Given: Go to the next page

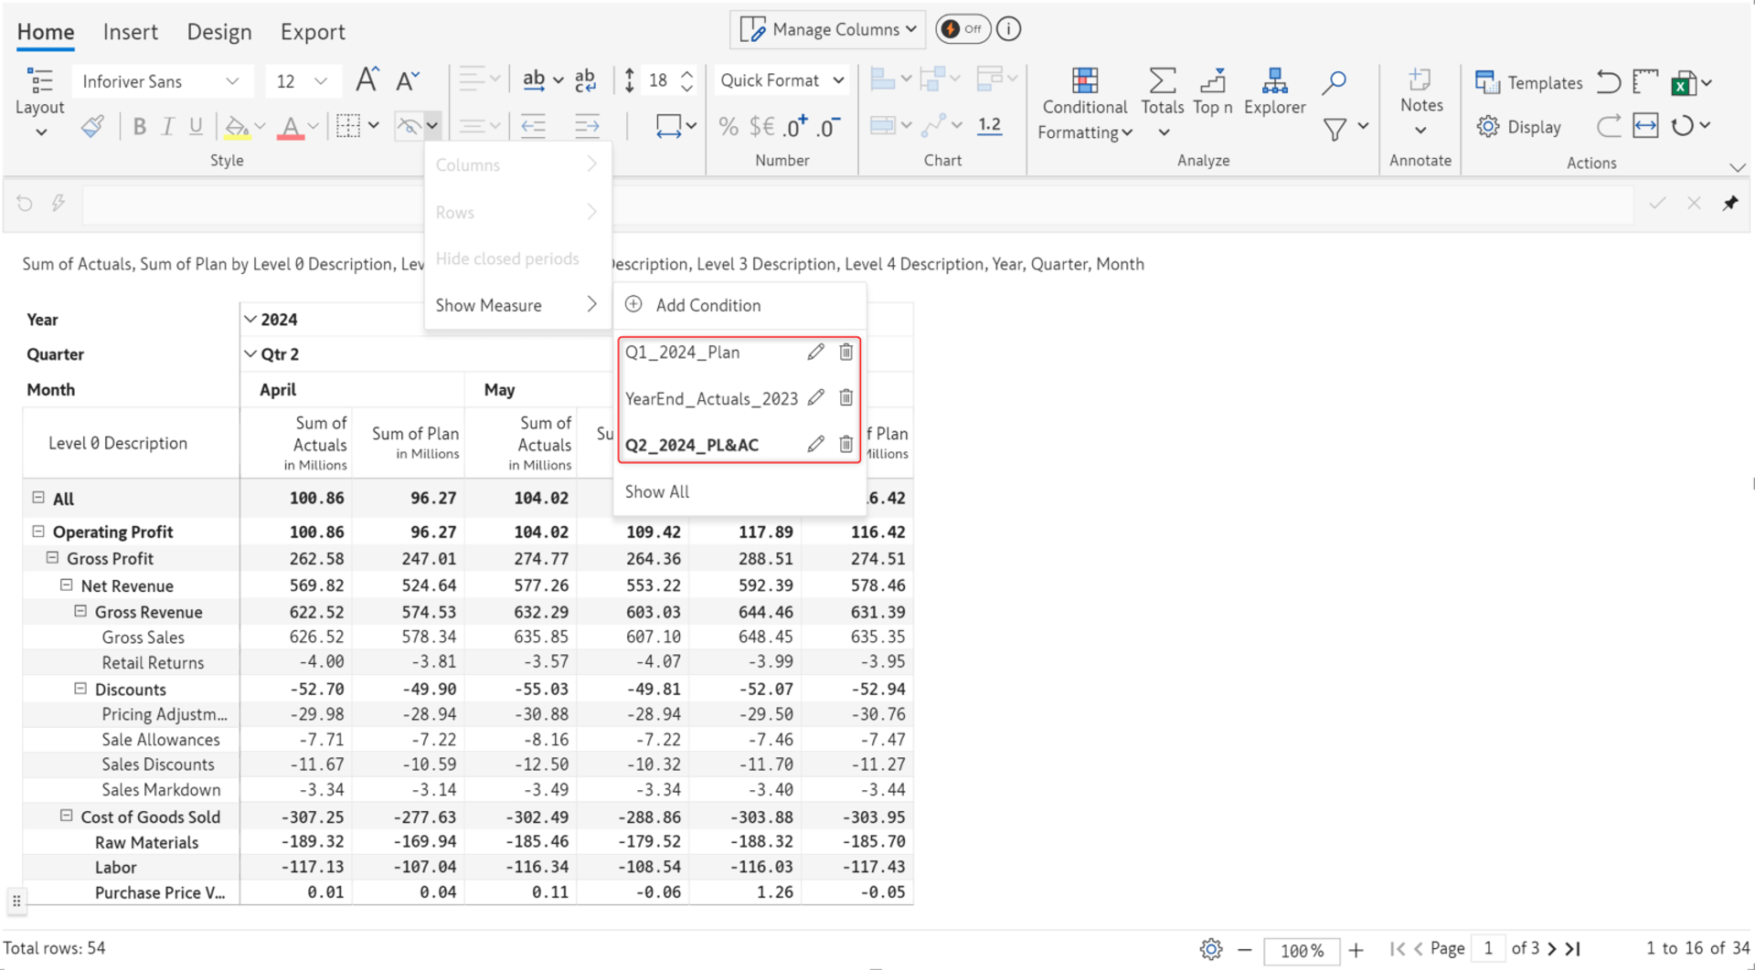Looking at the screenshot, I should 1552,949.
